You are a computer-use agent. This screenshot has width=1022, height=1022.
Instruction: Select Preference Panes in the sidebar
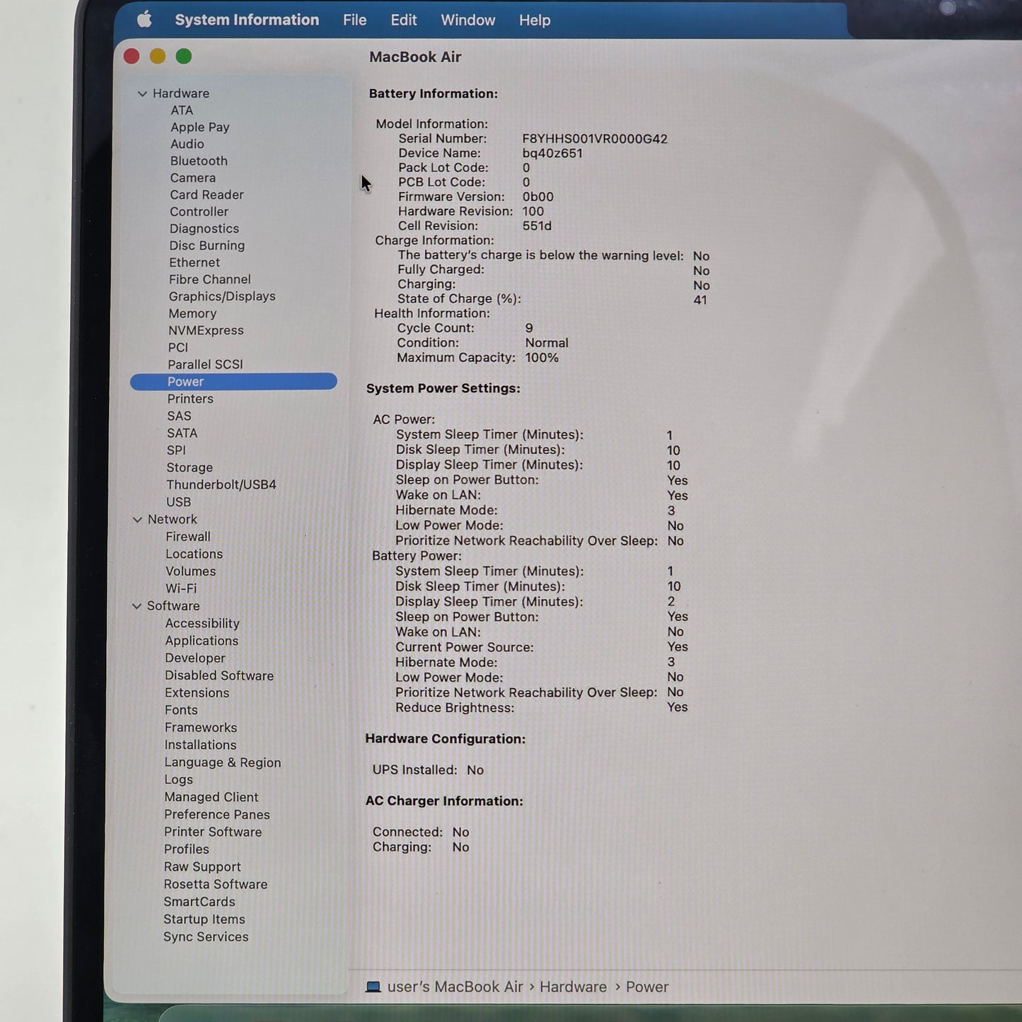tap(217, 815)
